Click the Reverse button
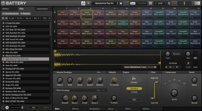 (x=176, y=54)
